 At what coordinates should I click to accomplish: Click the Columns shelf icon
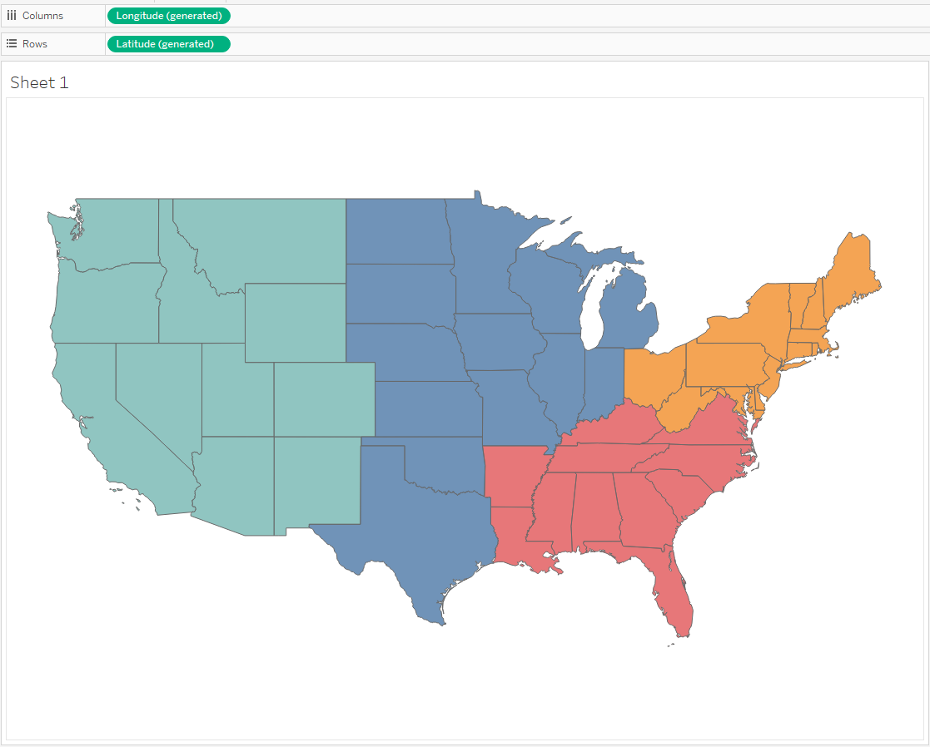pos(12,16)
